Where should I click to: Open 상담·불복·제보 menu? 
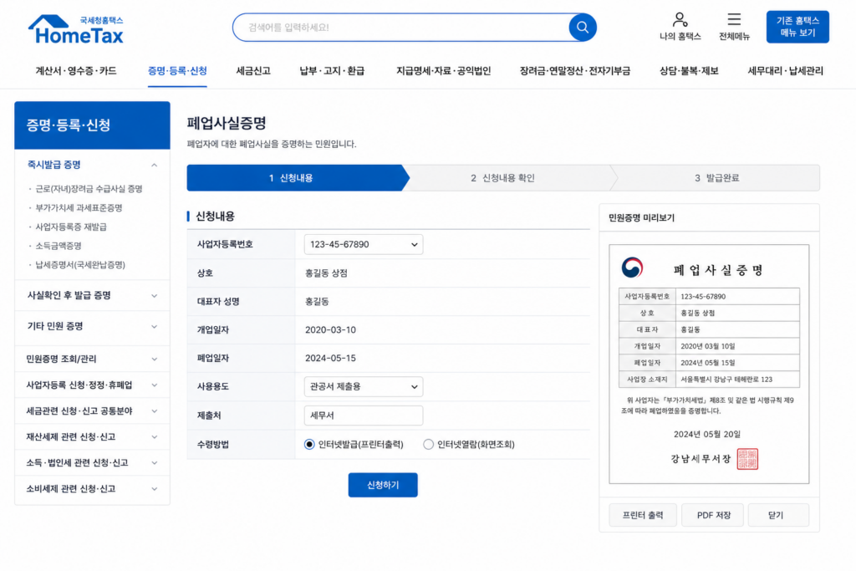point(689,71)
